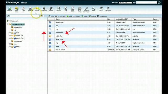Click the path Go button
Viewport: 168px width, 94px height.
pyautogui.click(x=42, y=16)
